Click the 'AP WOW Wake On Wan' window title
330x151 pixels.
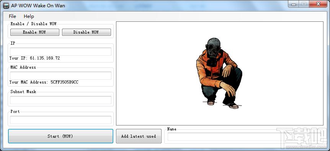point(38,6)
